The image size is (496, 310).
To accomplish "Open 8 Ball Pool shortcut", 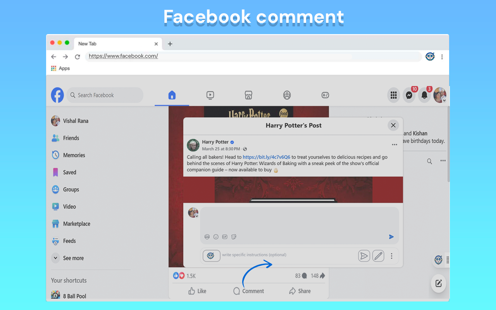I will 69,296.
